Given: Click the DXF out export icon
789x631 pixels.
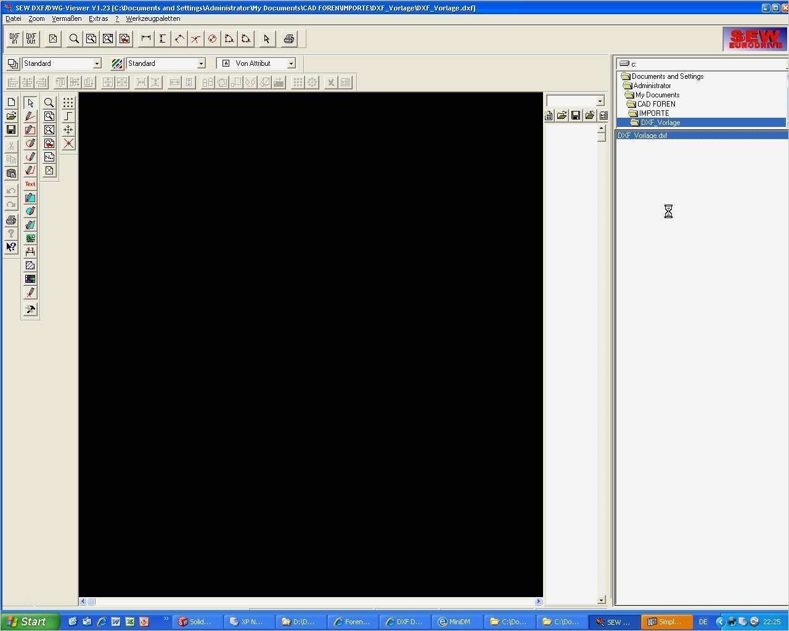Looking at the screenshot, I should 31,38.
